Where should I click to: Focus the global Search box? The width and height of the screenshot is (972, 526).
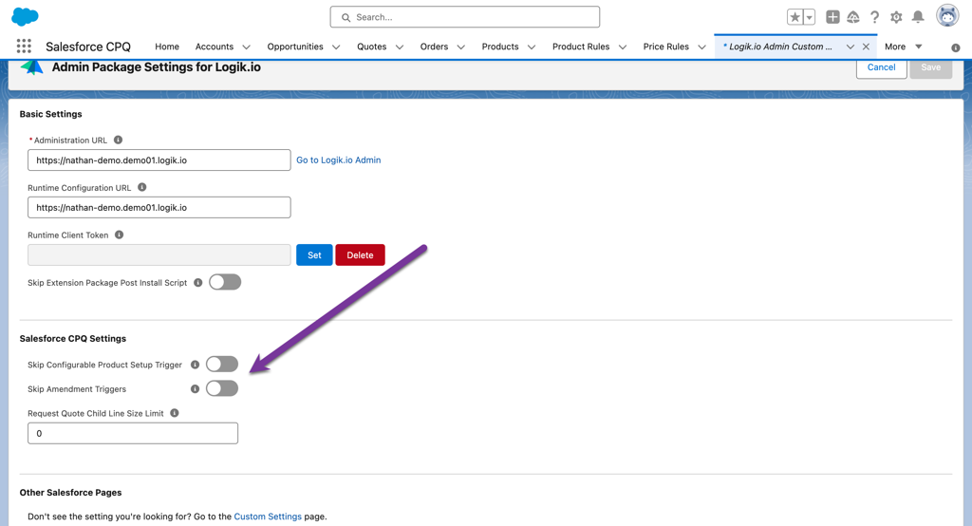point(465,17)
